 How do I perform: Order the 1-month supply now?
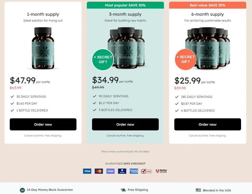tap(43, 125)
